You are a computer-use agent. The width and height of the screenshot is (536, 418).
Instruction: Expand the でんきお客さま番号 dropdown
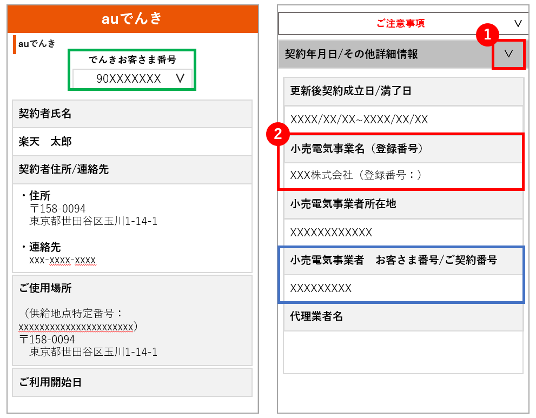181,78
